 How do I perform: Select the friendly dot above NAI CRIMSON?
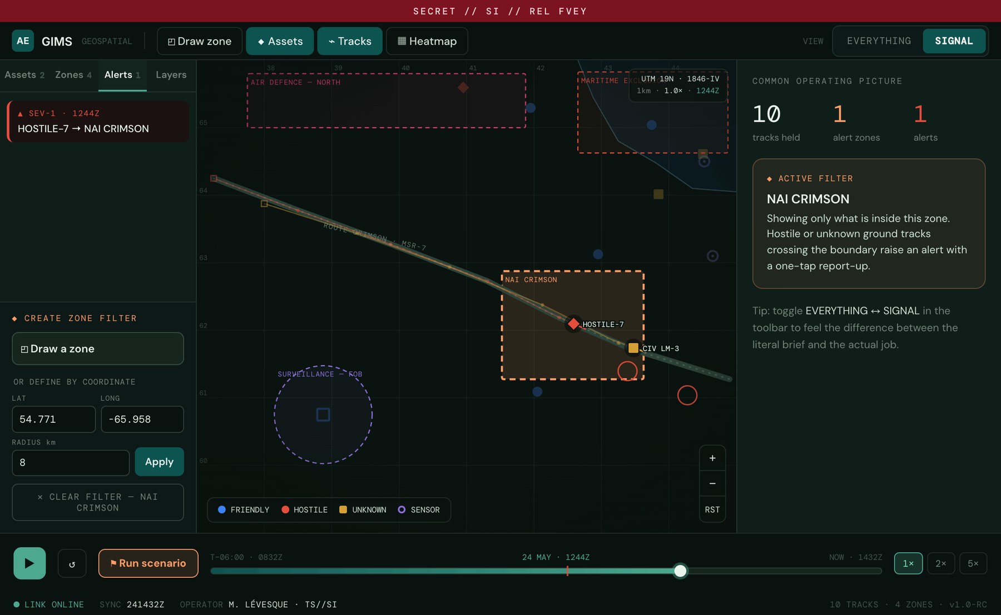(x=598, y=254)
